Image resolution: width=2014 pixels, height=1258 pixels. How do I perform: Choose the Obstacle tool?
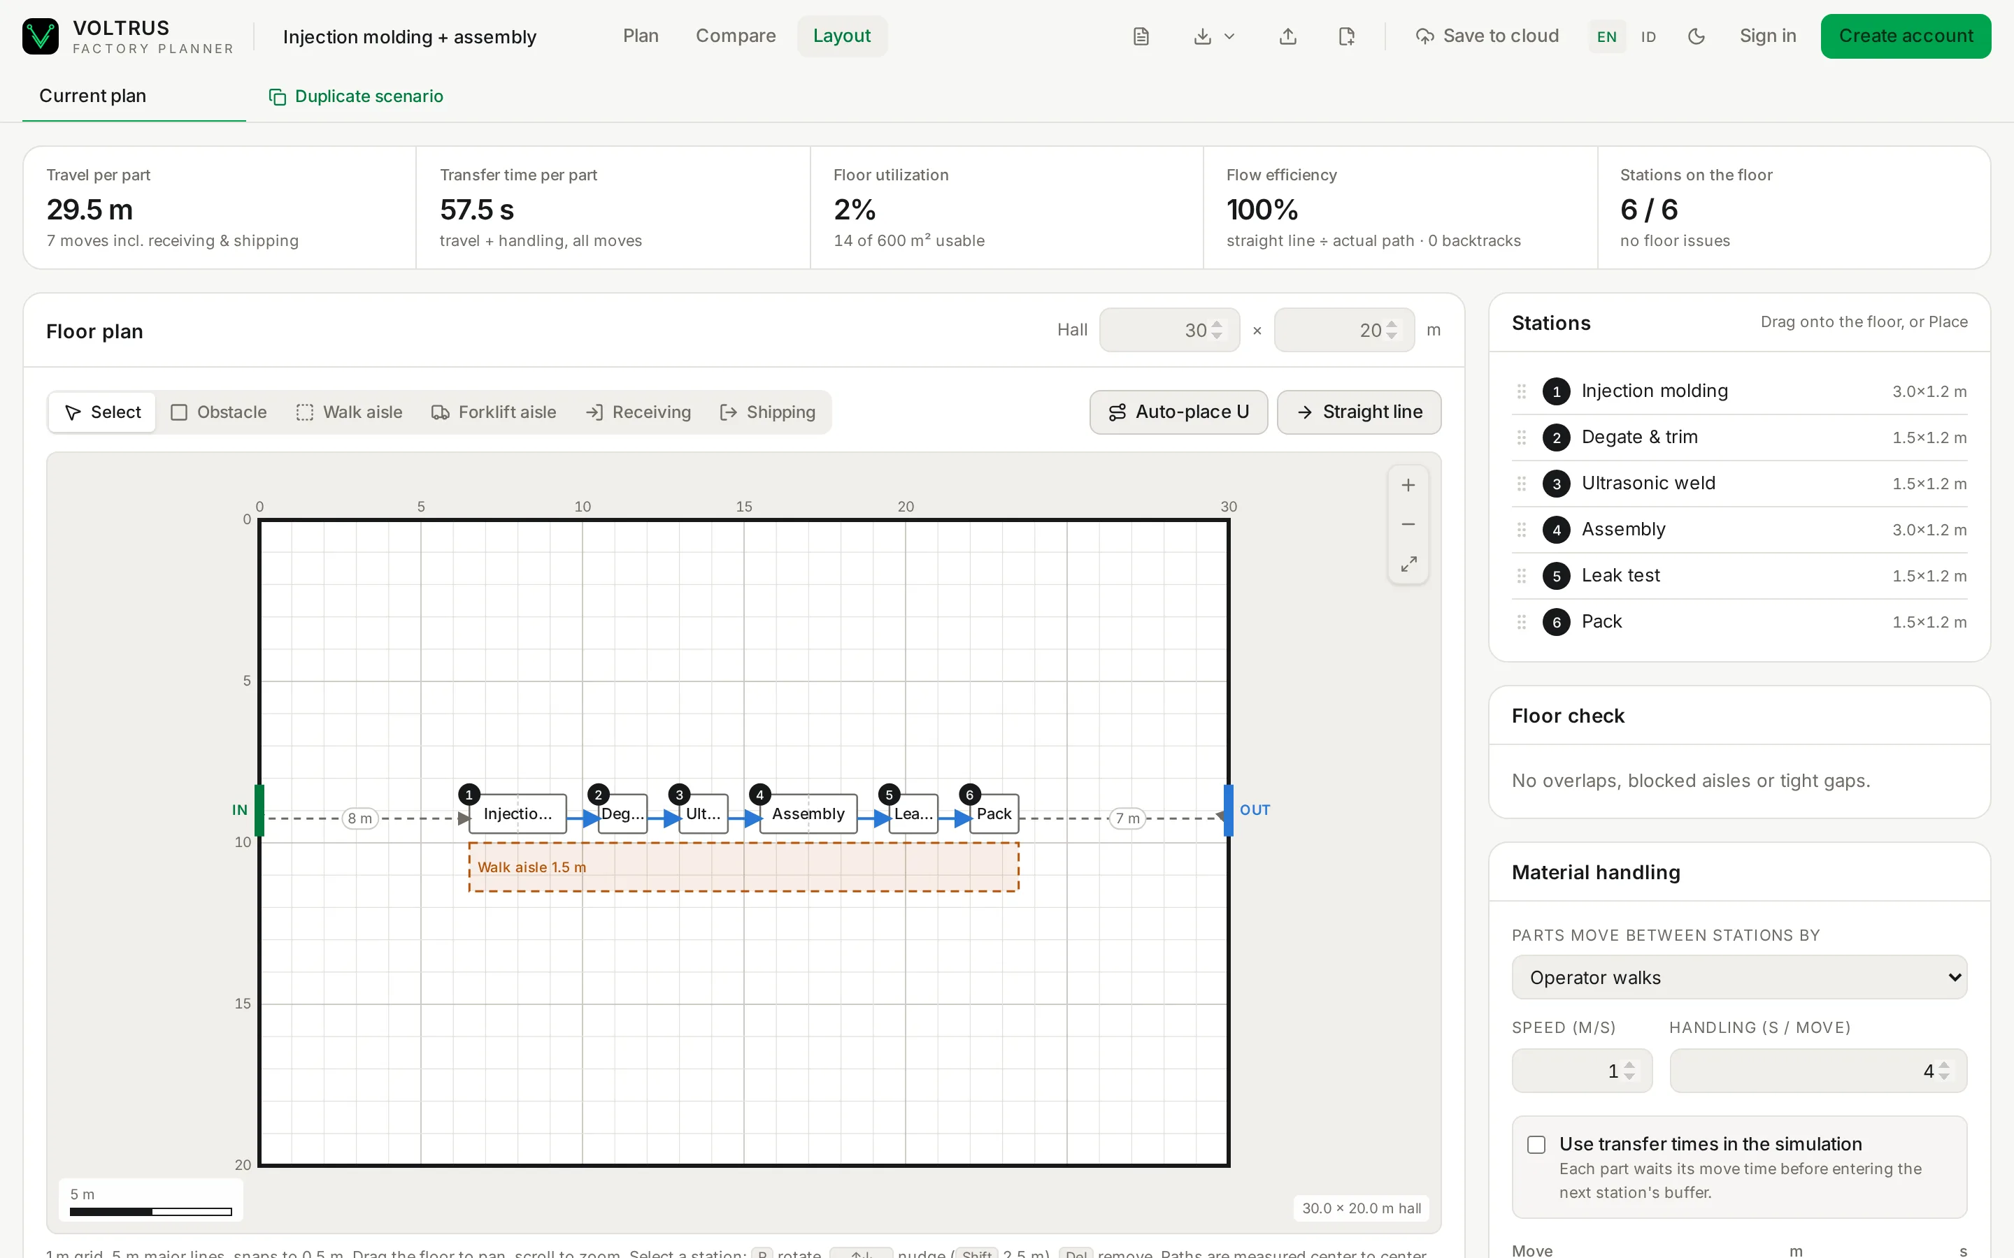click(x=218, y=412)
